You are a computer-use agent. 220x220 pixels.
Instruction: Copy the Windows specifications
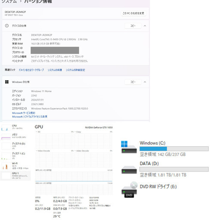pos(133,82)
